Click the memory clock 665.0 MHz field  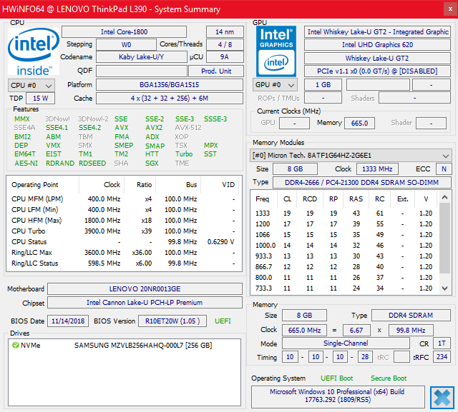[304, 330]
